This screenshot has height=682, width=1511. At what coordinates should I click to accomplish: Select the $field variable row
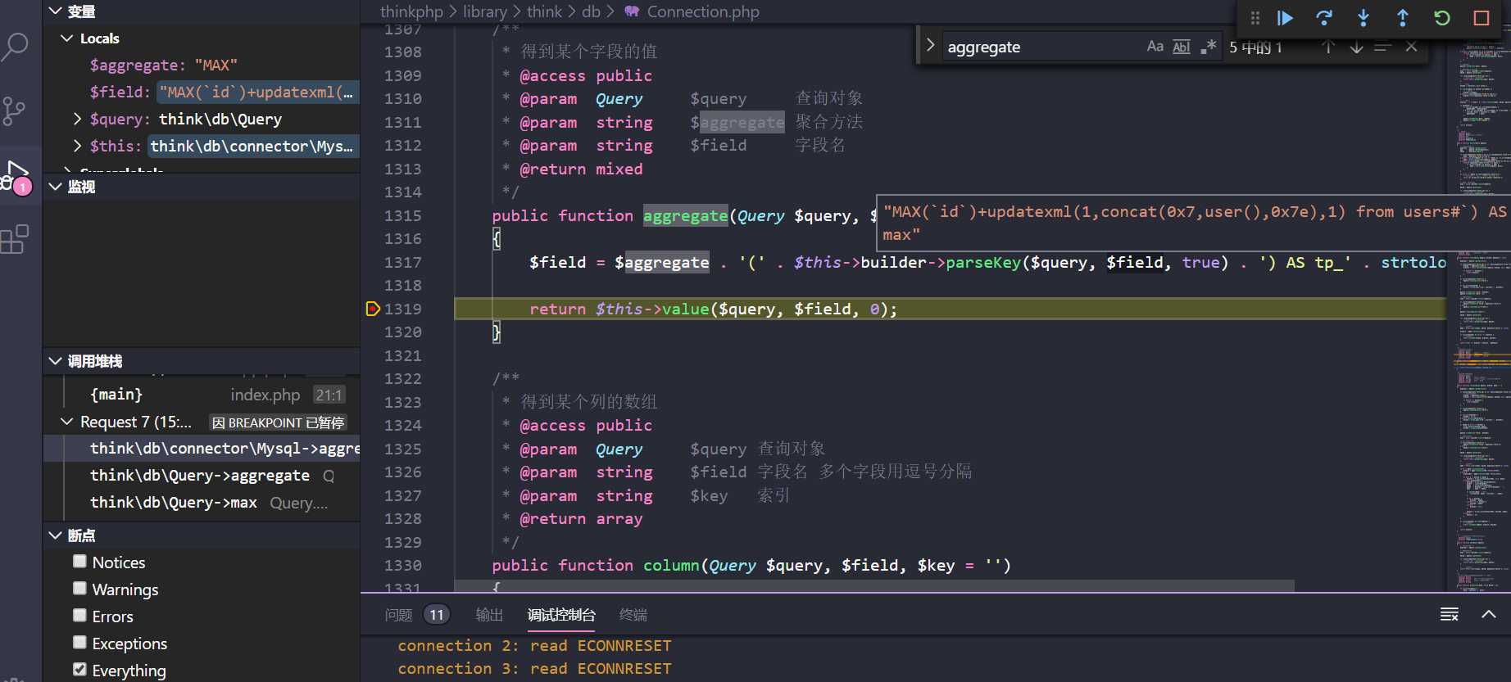coord(202,92)
